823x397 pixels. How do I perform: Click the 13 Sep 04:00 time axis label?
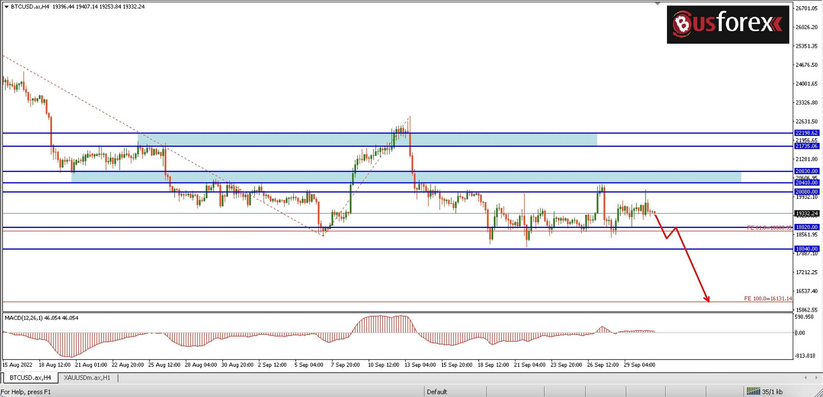(x=420, y=365)
